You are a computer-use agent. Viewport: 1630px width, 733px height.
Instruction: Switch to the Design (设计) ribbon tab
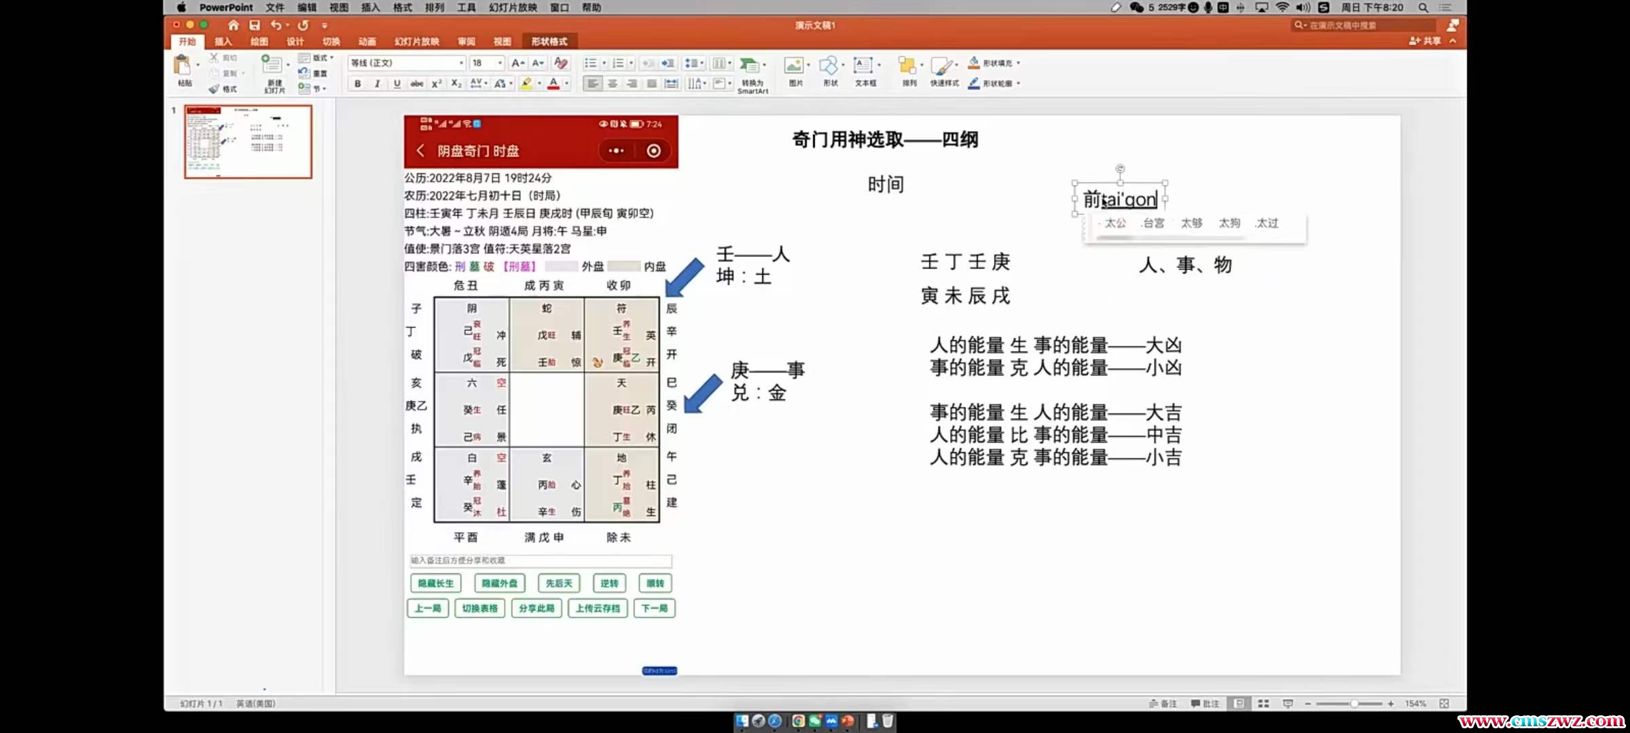coord(295,41)
